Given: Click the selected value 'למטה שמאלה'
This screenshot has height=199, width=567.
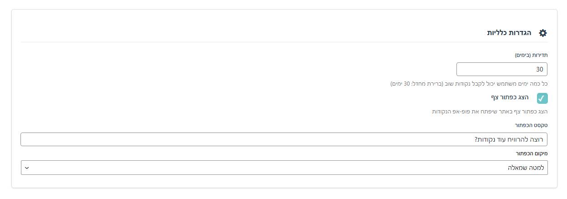Looking at the screenshot, I should pos(527,168).
